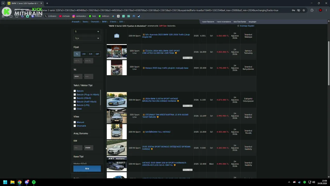Screen dimensions: 330x186
Task: Show hidden system tray icons
Action: tap(289, 182)
